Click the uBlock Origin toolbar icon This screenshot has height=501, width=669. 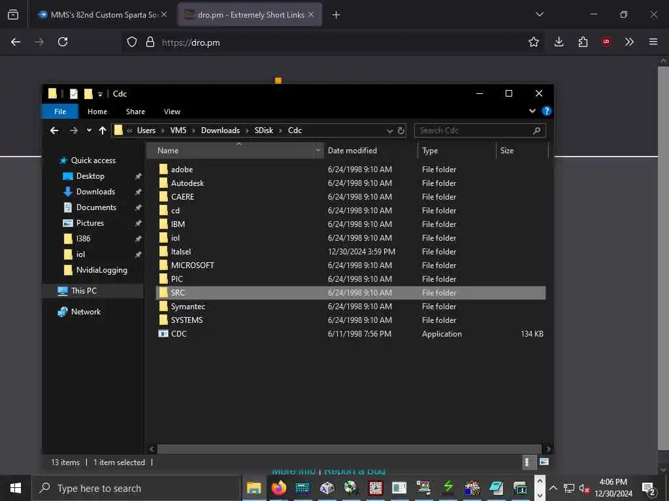(x=606, y=42)
